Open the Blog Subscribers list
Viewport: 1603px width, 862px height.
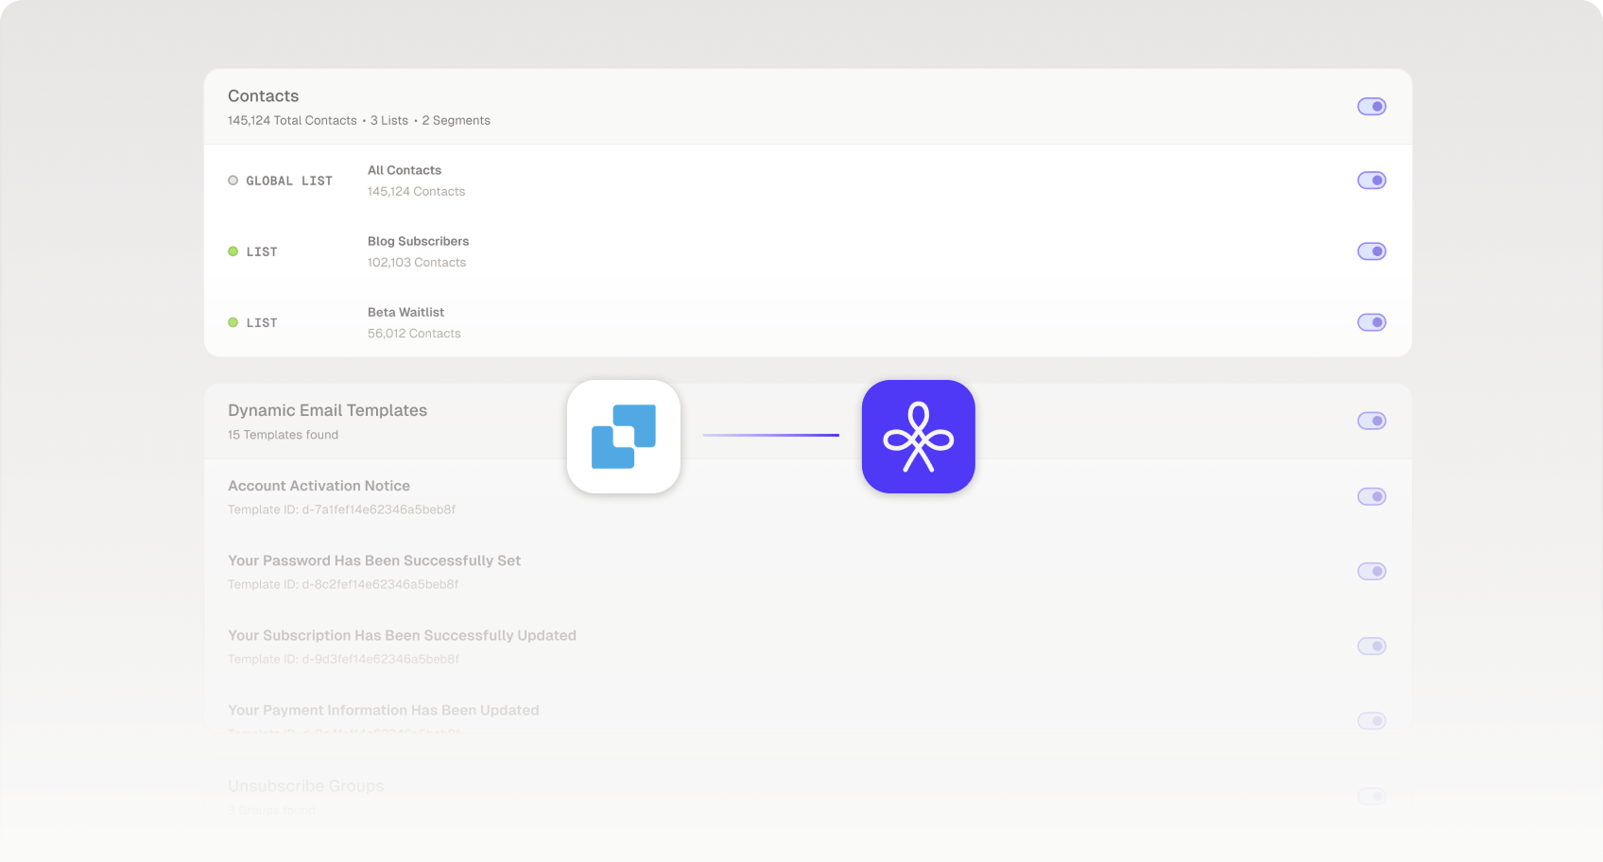click(418, 241)
